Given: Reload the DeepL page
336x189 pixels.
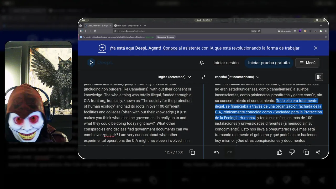Looking at the screenshot, I should tap(95, 31).
